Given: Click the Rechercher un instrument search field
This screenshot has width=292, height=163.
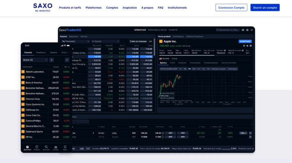Looking at the screenshot, I should [x=227, y=30].
